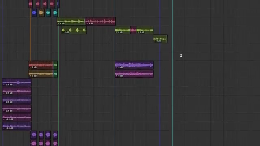The width and height of the screenshot is (260, 146).
Task: Select the long violet clip starting at blue marker
Action: (x=134, y=65)
